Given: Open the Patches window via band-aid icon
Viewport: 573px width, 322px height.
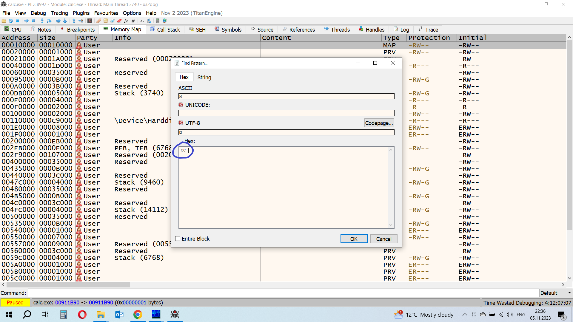Looking at the screenshot, I should tap(98, 21).
